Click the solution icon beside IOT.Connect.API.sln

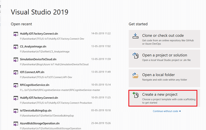click(x=16, y=73)
